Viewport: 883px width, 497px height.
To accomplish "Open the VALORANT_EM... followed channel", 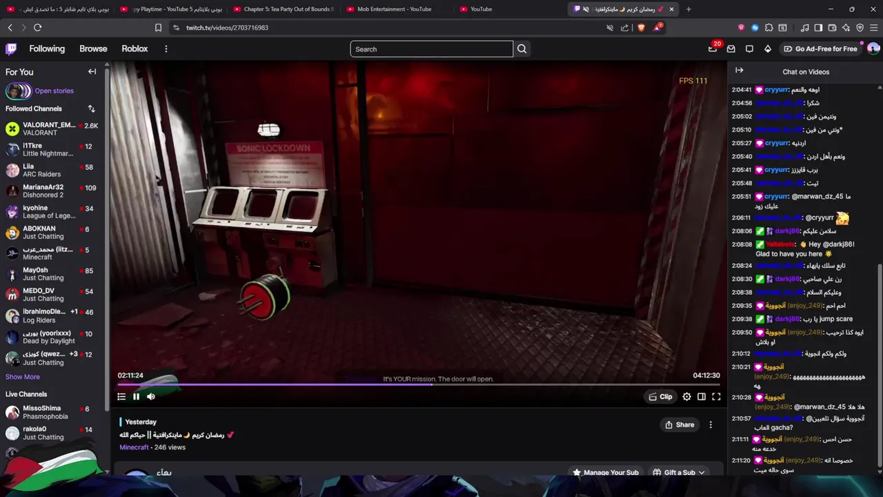I will [x=52, y=129].
